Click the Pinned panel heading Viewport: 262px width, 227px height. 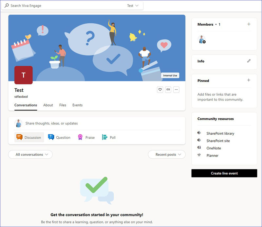tap(203, 80)
